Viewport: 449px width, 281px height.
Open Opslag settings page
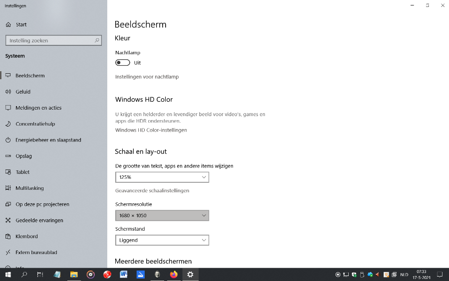pyautogui.click(x=23, y=156)
